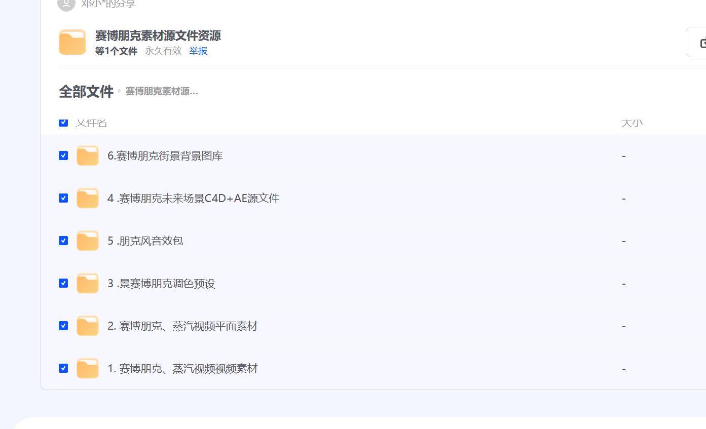Click the 大小 column header

tap(632, 122)
